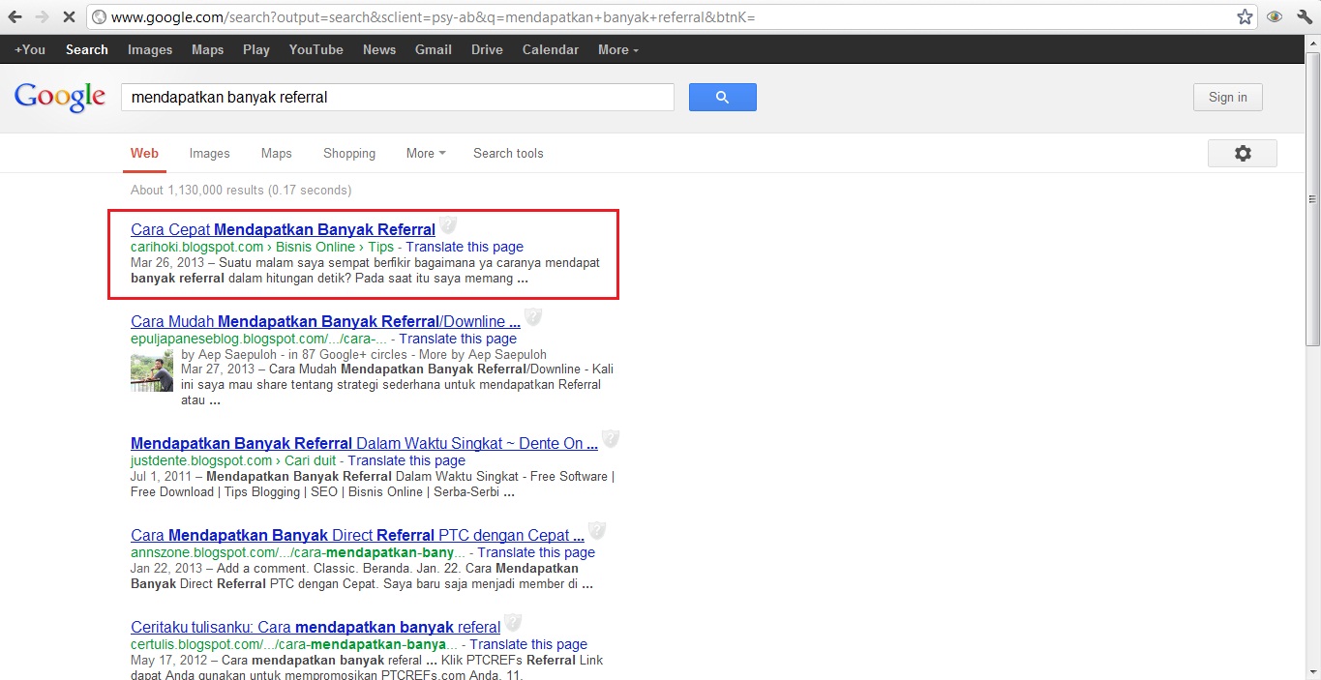Open Maps in the black bar
Image resolution: width=1321 pixels, height=680 pixels.
coord(207,49)
